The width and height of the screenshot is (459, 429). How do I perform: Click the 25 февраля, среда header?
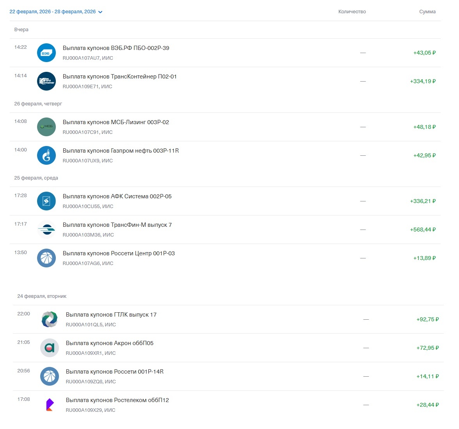point(36,178)
